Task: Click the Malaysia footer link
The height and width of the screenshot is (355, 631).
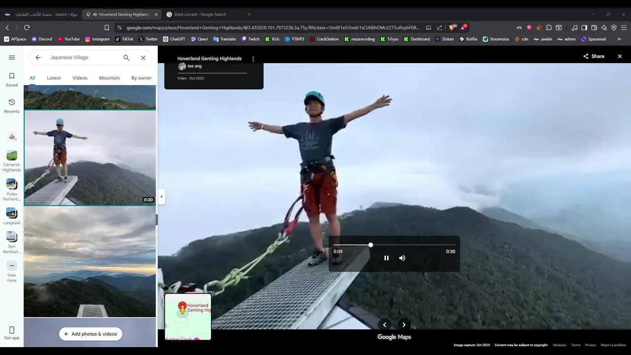Action: click(560, 345)
